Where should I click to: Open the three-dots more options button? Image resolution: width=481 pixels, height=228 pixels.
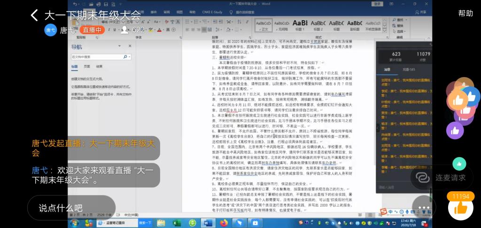tap(424, 208)
